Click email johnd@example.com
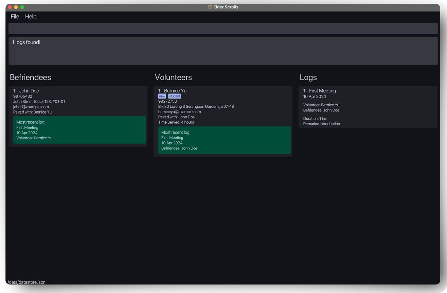Viewport: 447px width, 293px height. coord(31,107)
